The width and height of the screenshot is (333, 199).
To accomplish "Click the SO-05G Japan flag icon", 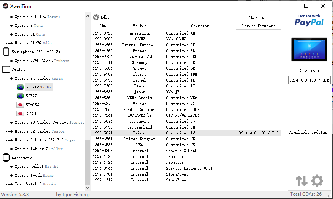I will [20, 105].
